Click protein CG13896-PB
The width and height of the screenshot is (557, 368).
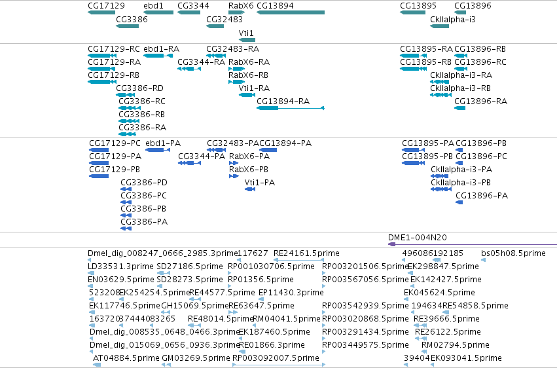click(x=459, y=150)
